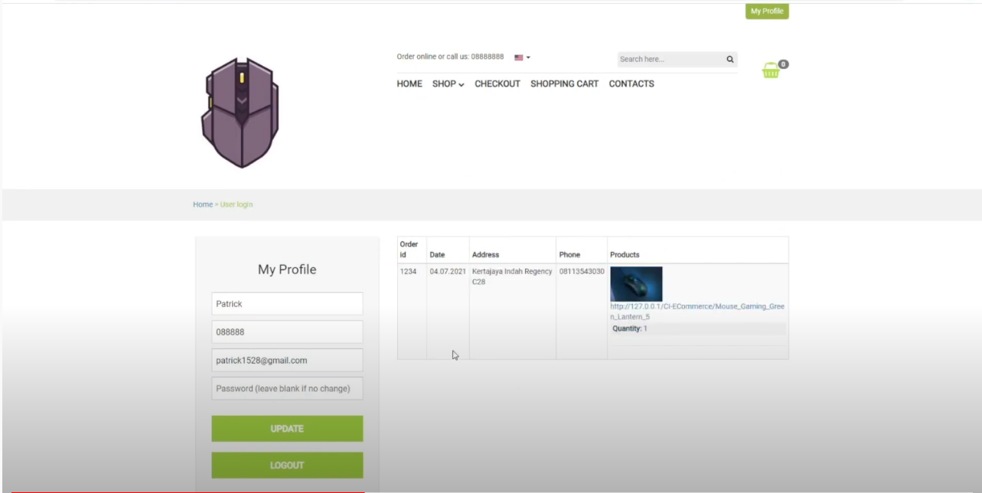
Task: Click the green LOGOUT button
Action: pos(287,465)
